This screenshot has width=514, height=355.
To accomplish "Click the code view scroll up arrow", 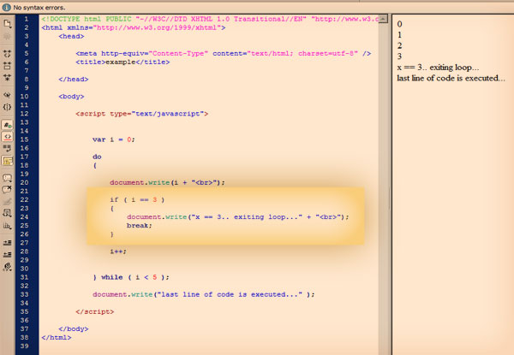I will pyautogui.click(x=383, y=19).
